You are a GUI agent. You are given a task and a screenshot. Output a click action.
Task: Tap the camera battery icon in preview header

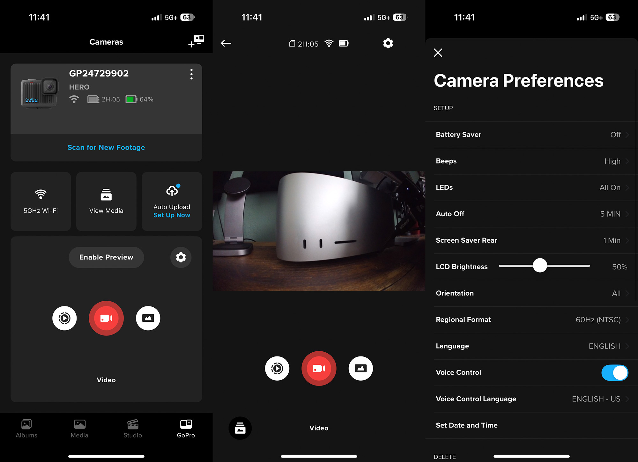(344, 43)
